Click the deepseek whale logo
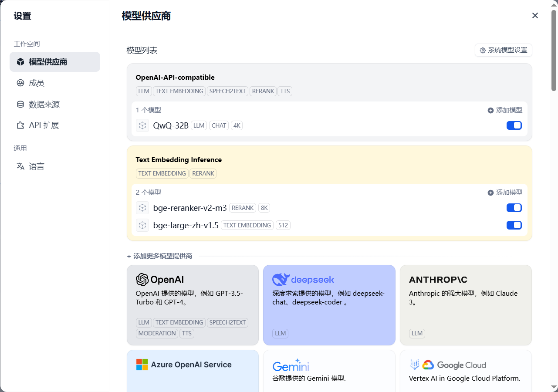 [x=281, y=279]
